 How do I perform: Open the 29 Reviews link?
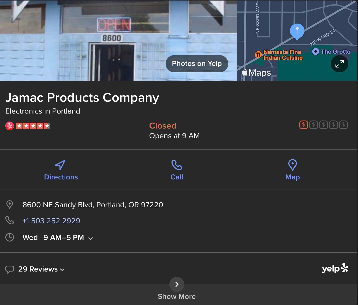[x=38, y=269]
